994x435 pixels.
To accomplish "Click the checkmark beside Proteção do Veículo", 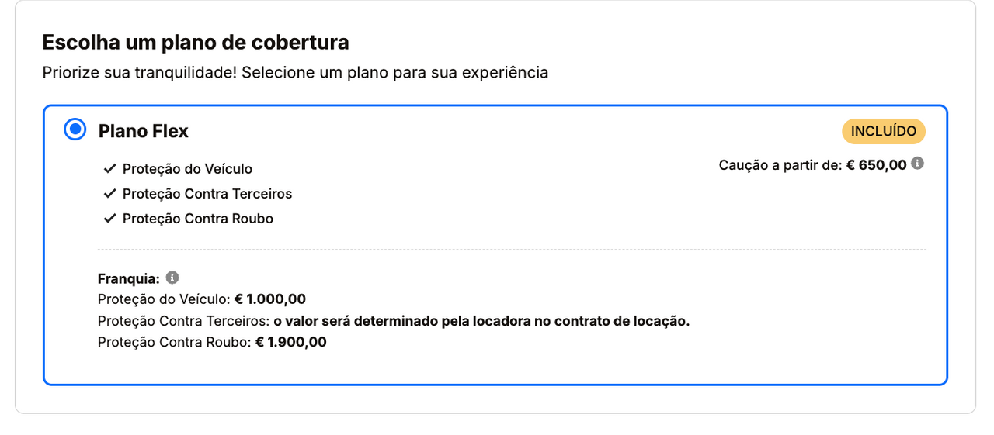I will tap(109, 168).
